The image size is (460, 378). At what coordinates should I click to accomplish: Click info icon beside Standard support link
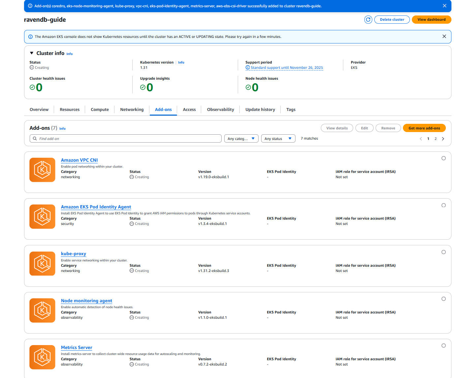[248, 67]
